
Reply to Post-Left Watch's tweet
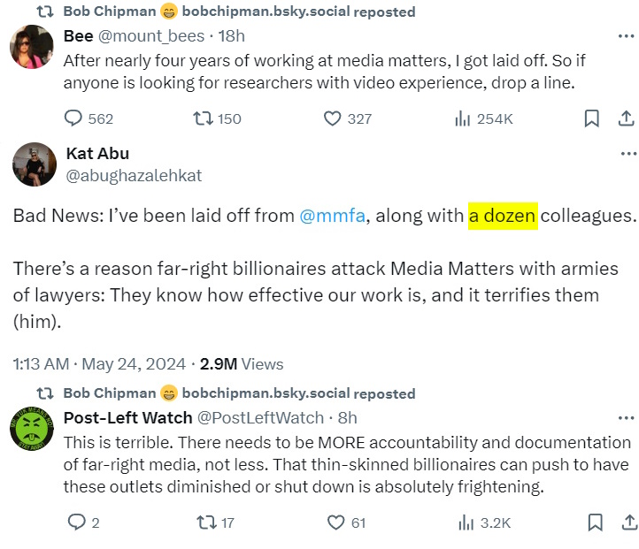pos(75,522)
